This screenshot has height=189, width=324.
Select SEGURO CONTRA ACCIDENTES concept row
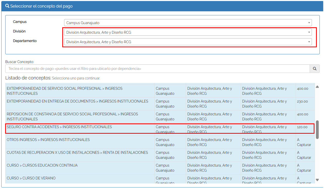coord(59,127)
